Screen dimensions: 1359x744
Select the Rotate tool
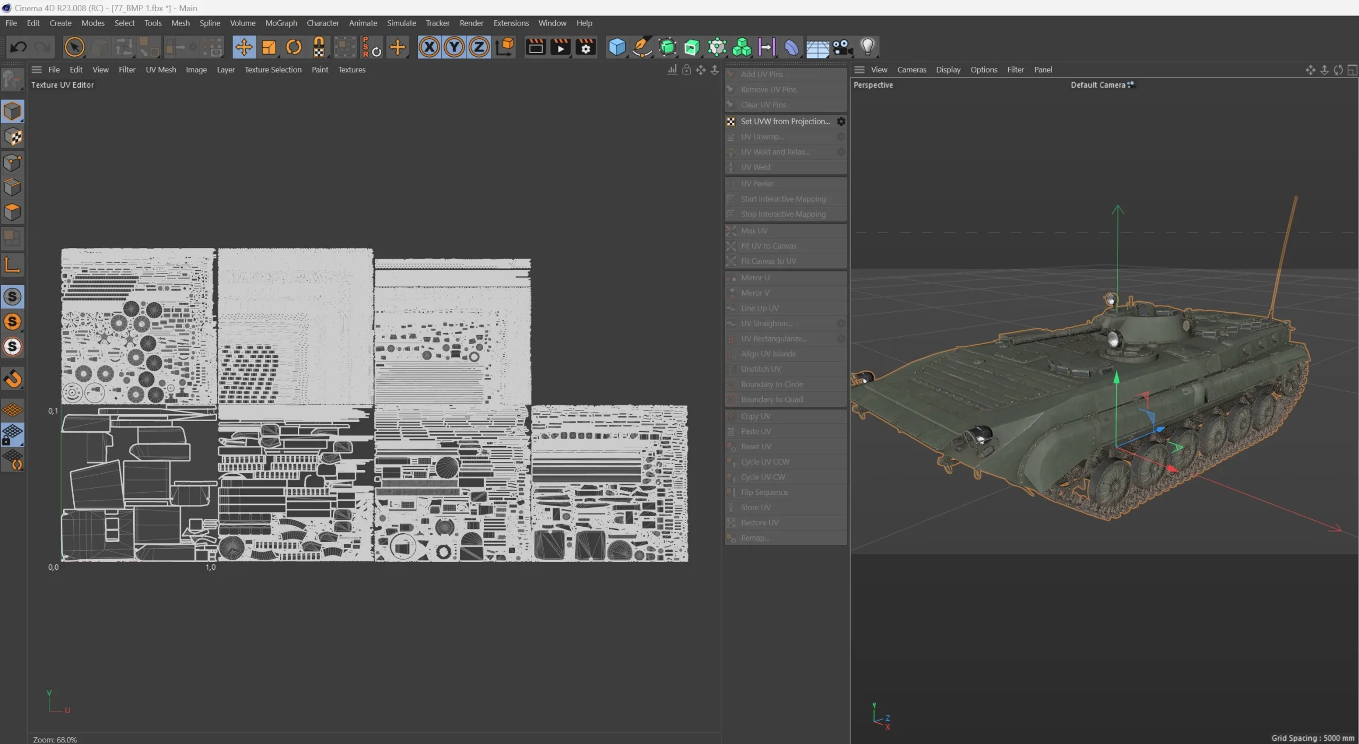(x=294, y=47)
